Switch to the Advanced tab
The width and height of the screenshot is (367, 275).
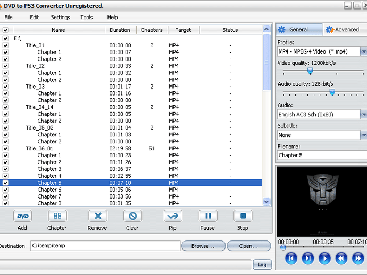pyautogui.click(x=345, y=30)
